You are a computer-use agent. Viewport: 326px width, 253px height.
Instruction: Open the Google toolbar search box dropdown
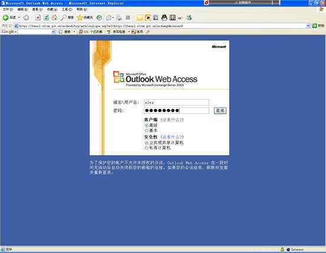tap(54, 32)
